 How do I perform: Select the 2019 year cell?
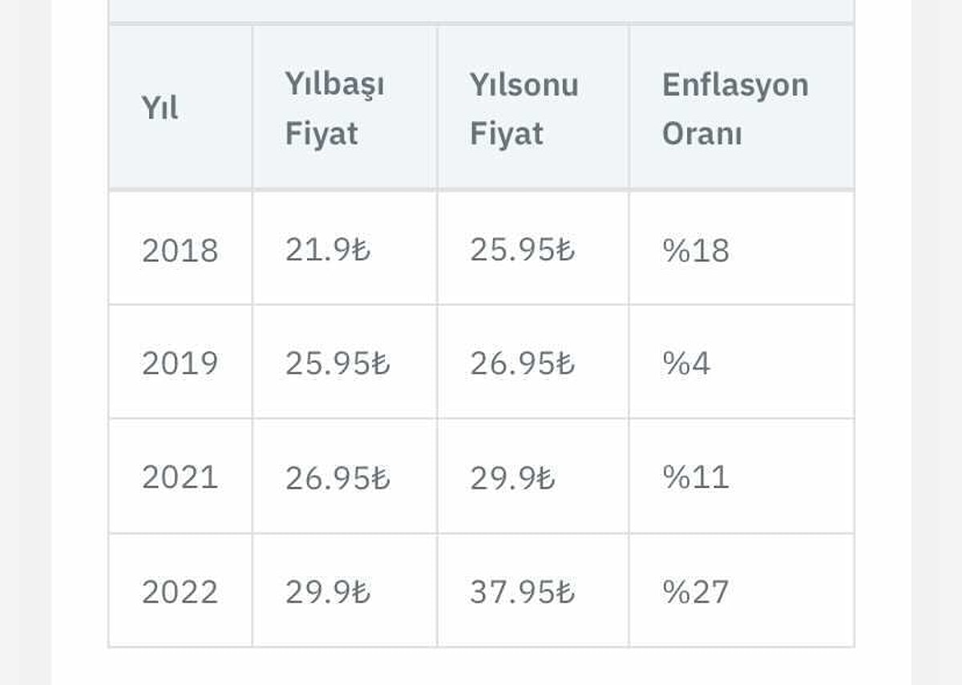click(x=180, y=364)
